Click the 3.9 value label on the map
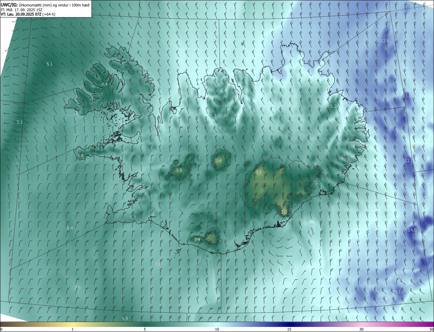 179,170
